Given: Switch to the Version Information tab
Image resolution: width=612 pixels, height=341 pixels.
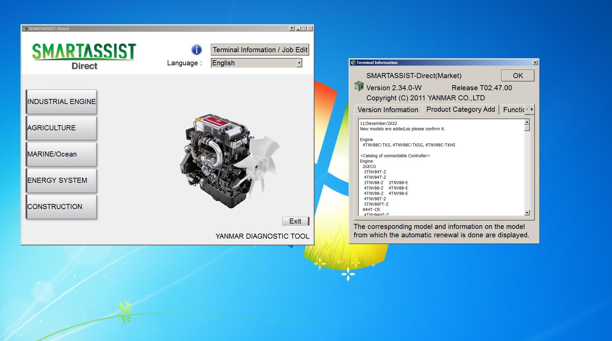Looking at the screenshot, I should [388, 110].
